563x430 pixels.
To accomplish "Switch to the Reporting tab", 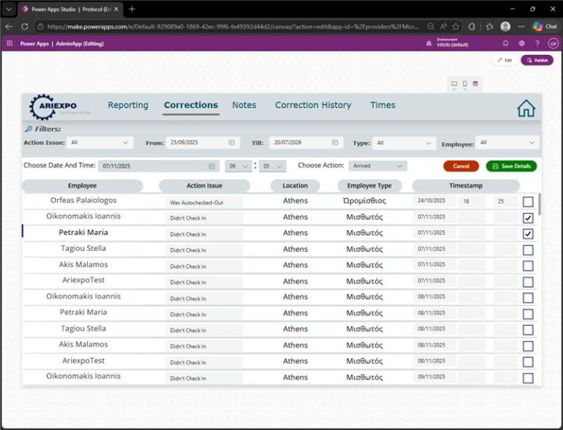I will [x=128, y=105].
